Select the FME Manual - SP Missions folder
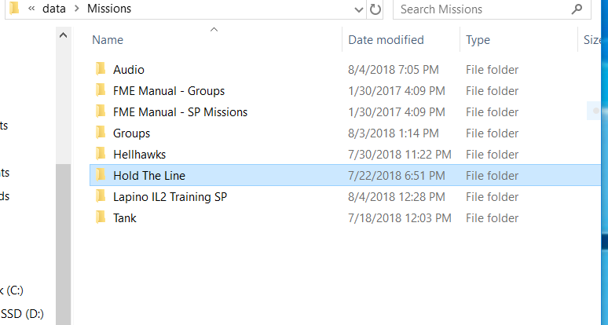Viewport: 608px width, 325px height. 181,112
